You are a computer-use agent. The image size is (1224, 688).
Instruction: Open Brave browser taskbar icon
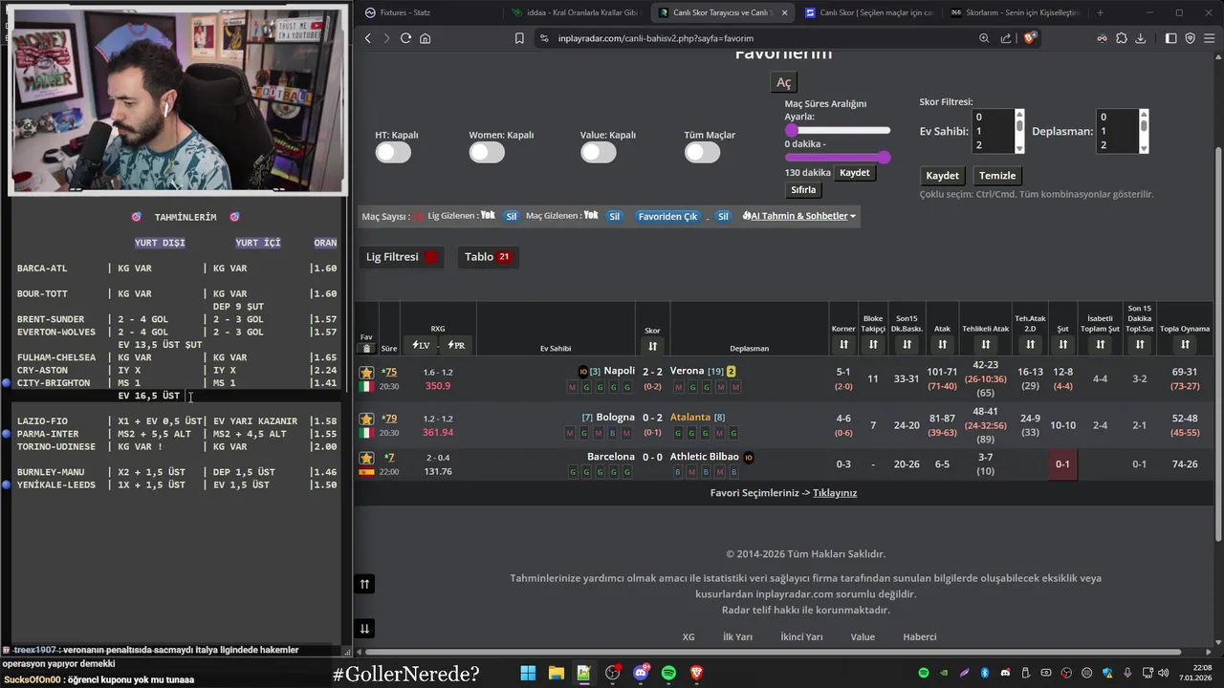pyautogui.click(x=696, y=673)
